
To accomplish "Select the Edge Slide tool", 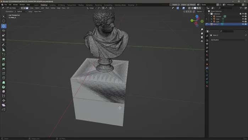I will (x=4, y=96).
